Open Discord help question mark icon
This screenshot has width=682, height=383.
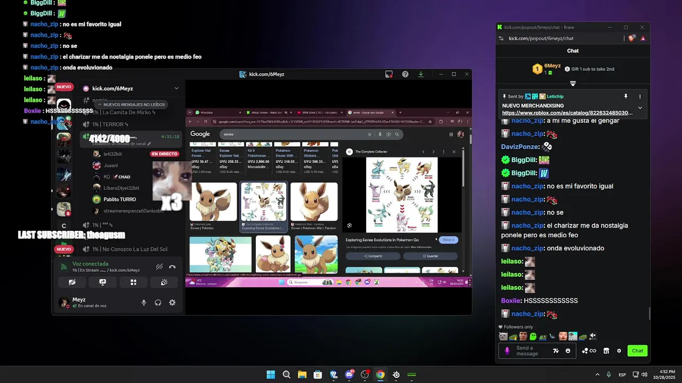point(405,74)
